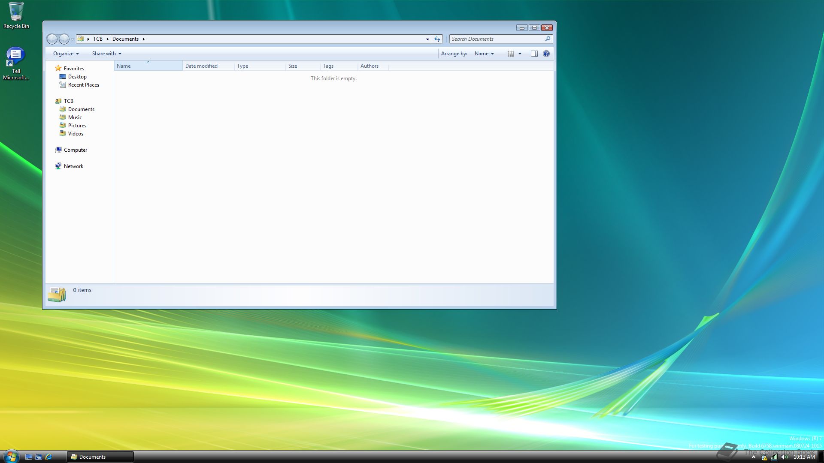The image size is (824, 463).
Task: Open the recent pages dropdown arrow
Action: click(73, 39)
